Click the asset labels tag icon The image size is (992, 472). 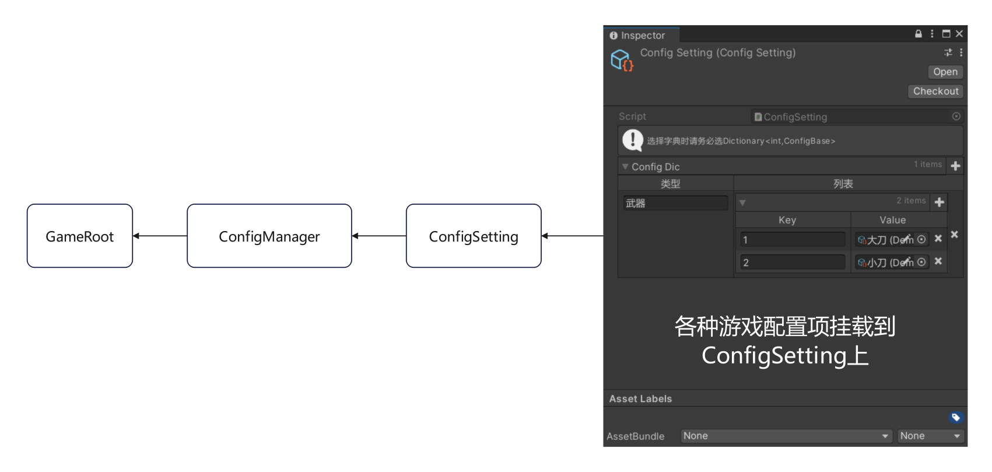(x=955, y=417)
